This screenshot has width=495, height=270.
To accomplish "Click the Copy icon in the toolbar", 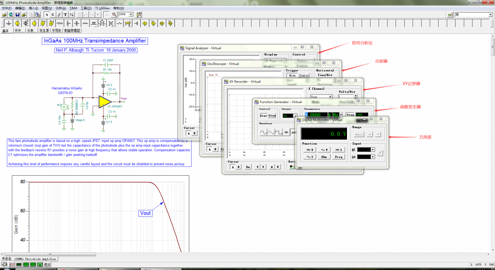I will [x=31, y=15].
